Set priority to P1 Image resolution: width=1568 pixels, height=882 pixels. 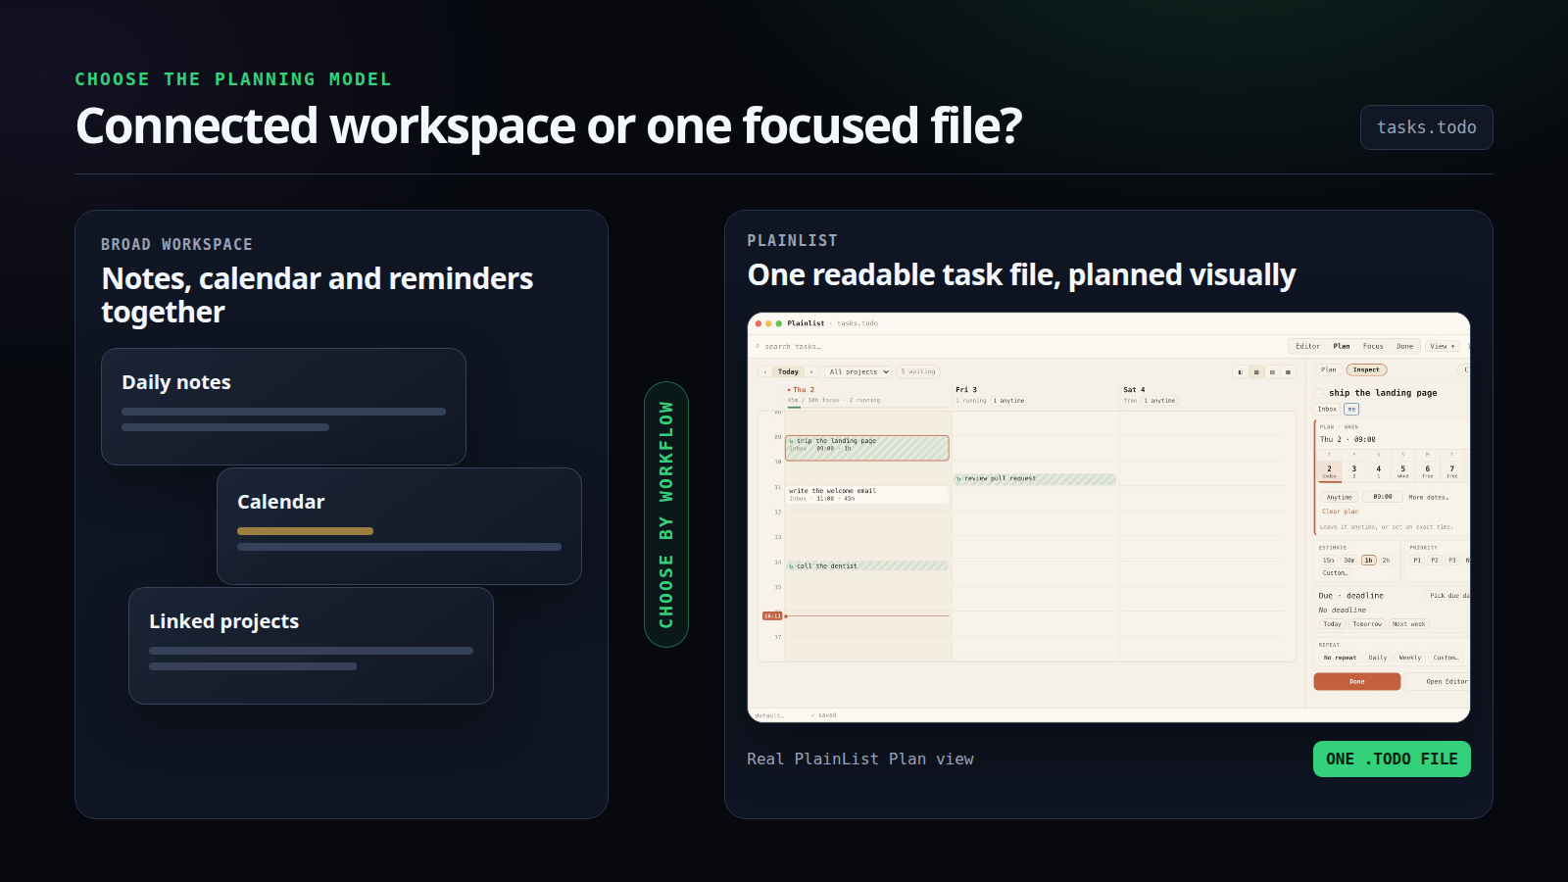[1417, 561]
